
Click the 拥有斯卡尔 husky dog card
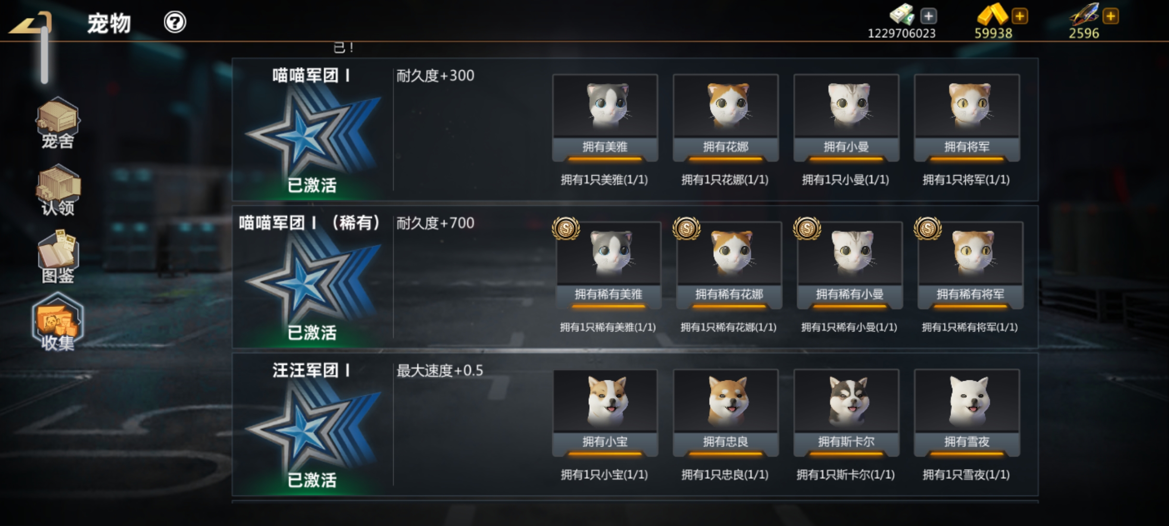pos(846,413)
